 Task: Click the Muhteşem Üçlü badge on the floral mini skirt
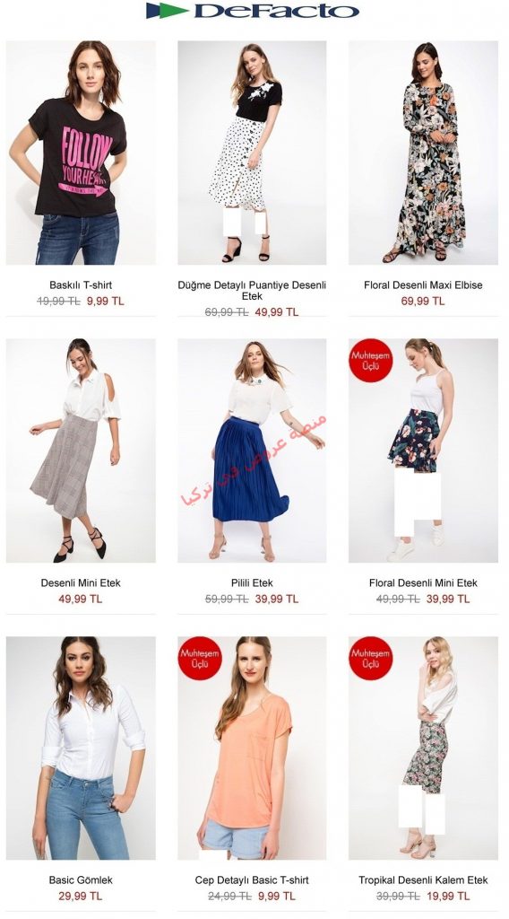(x=370, y=361)
